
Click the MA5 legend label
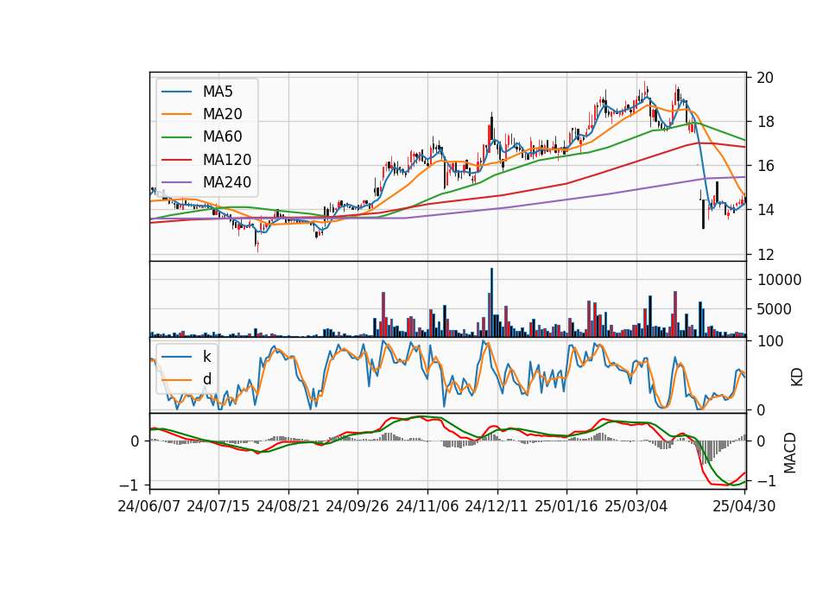click(218, 92)
